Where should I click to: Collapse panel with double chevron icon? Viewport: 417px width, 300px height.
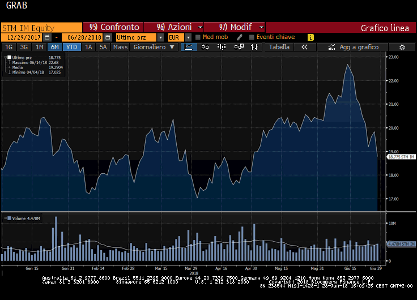304,47
